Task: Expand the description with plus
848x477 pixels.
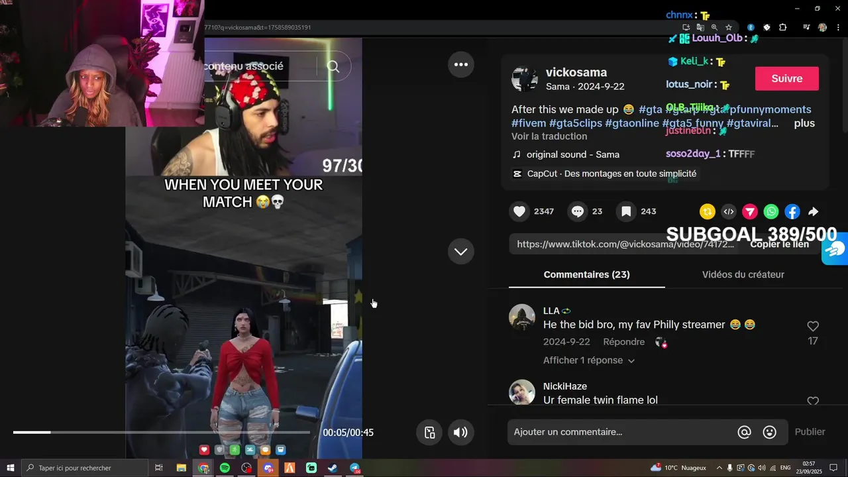Action: (804, 123)
